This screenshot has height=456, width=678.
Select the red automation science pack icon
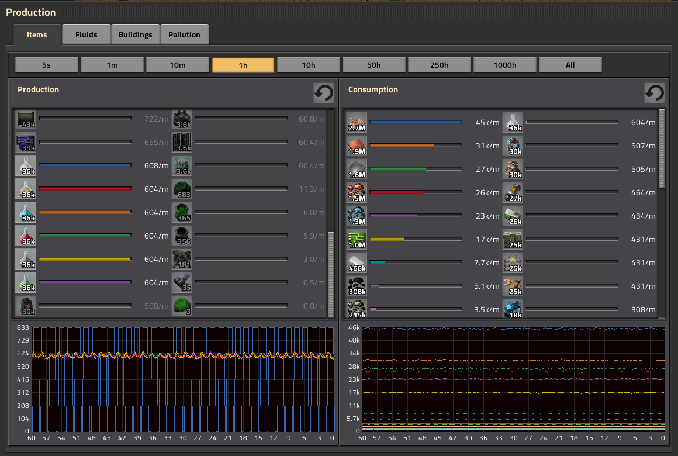pos(26,236)
